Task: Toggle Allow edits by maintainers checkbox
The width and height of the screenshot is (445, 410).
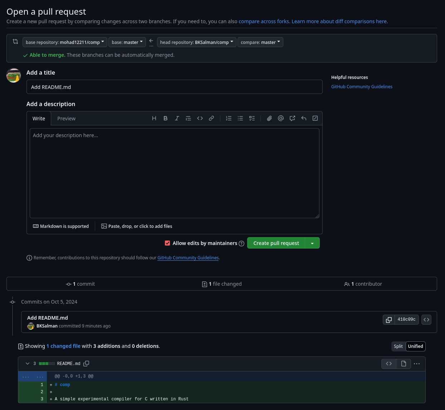Action: pyautogui.click(x=167, y=243)
